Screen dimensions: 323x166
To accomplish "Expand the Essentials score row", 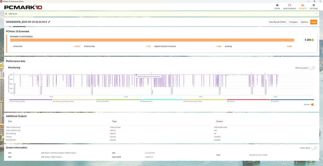I will (18, 46).
